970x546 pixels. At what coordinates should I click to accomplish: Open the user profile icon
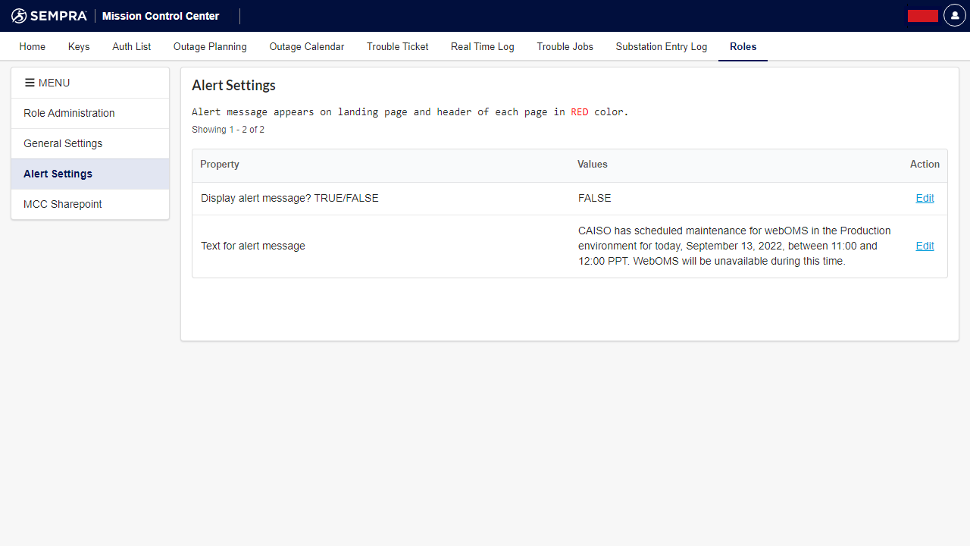coord(954,16)
